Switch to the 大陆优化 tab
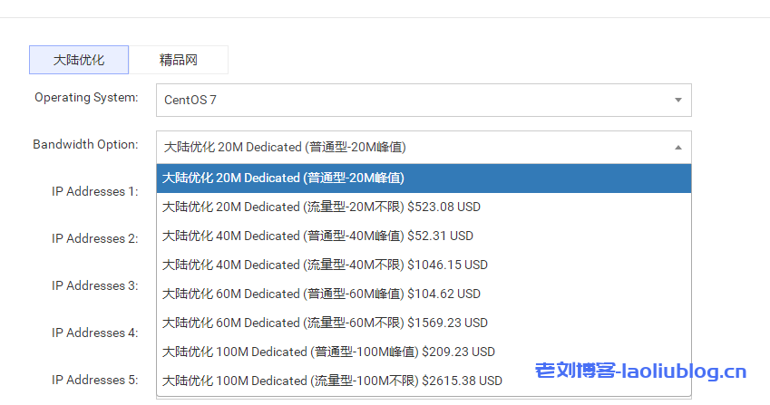Viewport: 770px width, 405px height. coord(79,60)
